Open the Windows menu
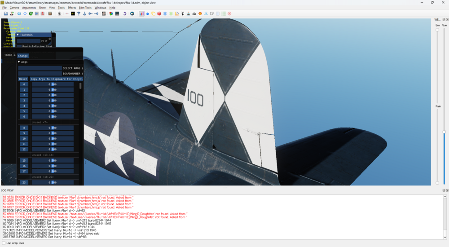 click(x=100, y=8)
